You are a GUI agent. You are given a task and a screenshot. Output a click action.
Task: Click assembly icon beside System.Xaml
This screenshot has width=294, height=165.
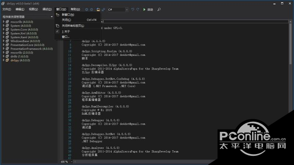[7, 37]
